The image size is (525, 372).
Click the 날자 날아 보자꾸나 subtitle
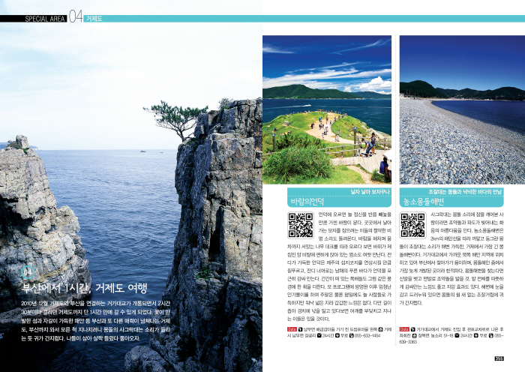click(x=371, y=192)
